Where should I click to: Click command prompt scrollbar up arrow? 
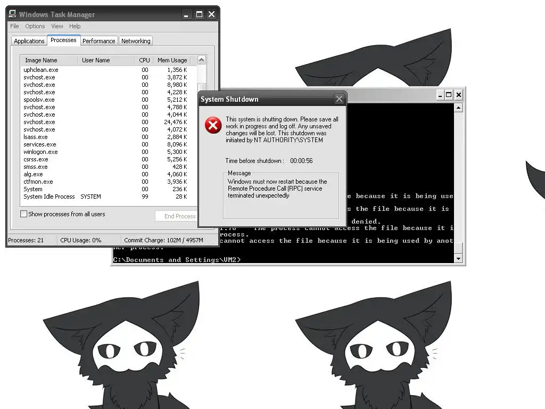point(458,108)
